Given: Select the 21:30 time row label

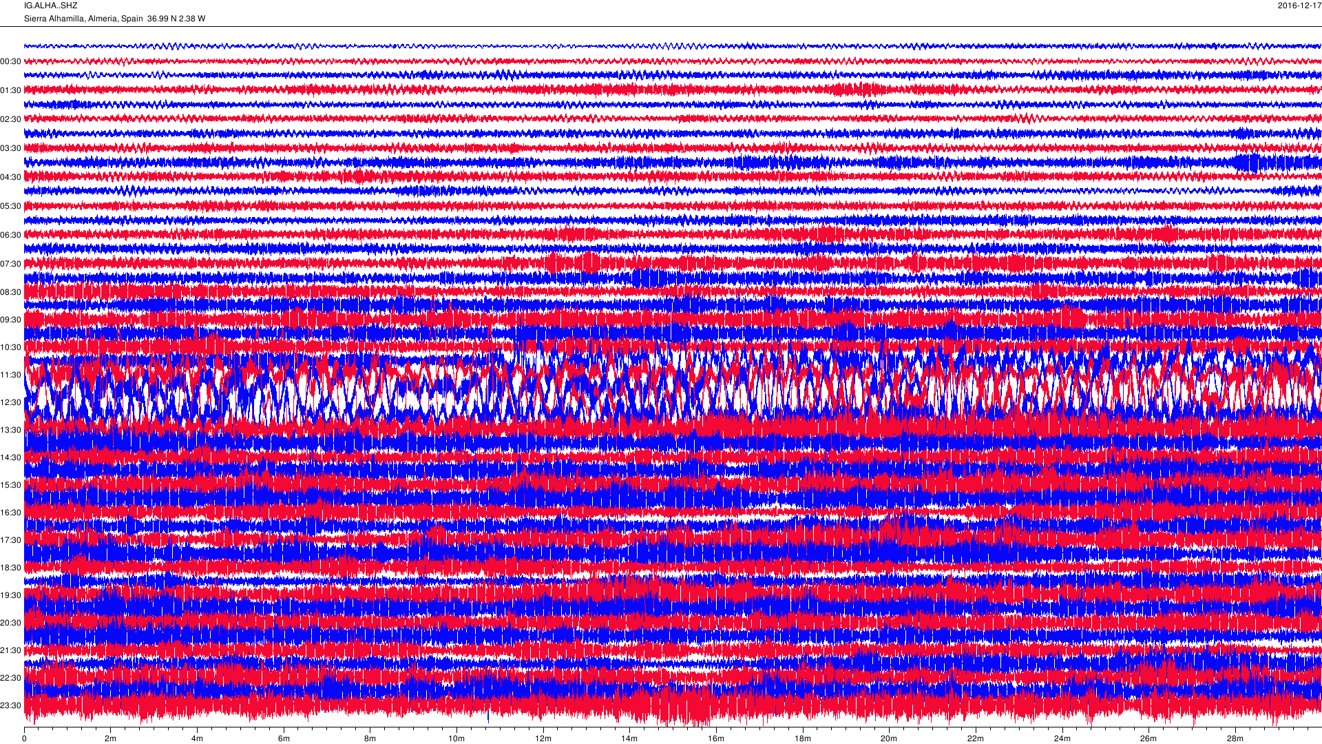Looking at the screenshot, I should click(11, 650).
